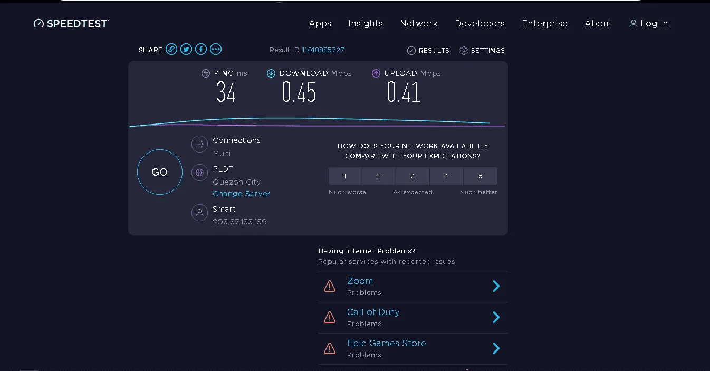
Task: Click the PLDT server globe icon
Action: click(x=199, y=173)
